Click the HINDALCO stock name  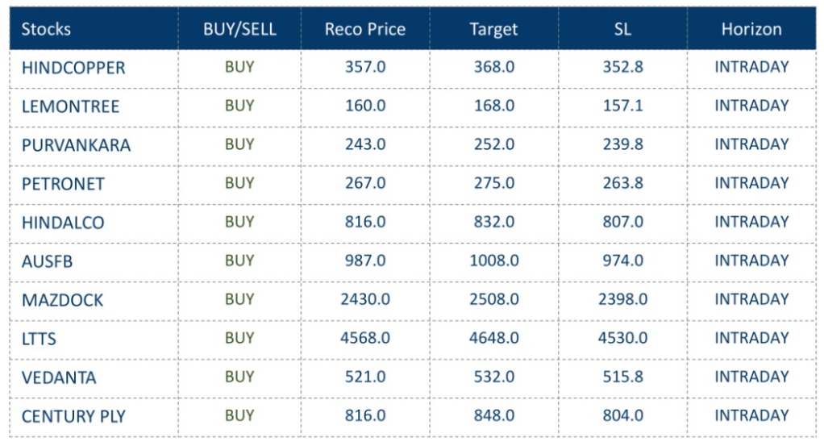coord(63,223)
